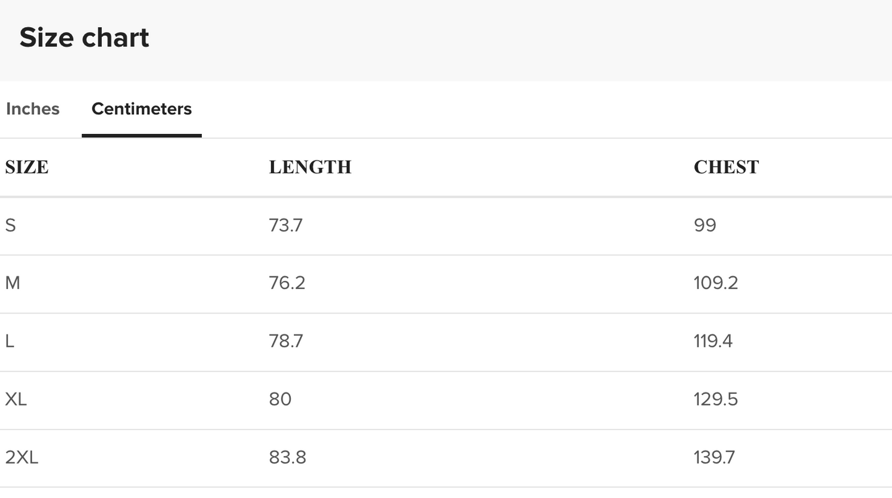
Task: Switch to the Inches tab
Action: pyautogui.click(x=33, y=109)
